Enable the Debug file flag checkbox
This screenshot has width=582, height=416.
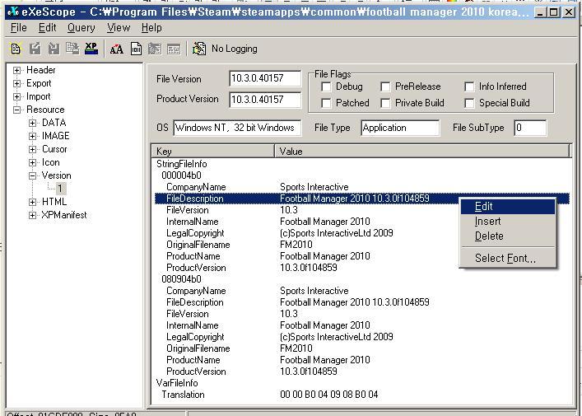327,86
